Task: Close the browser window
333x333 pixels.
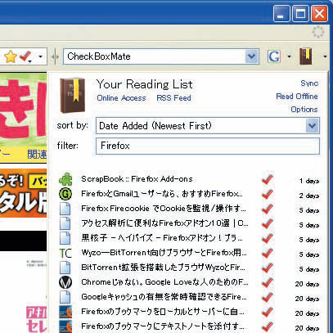Action: pyautogui.click(x=319, y=13)
